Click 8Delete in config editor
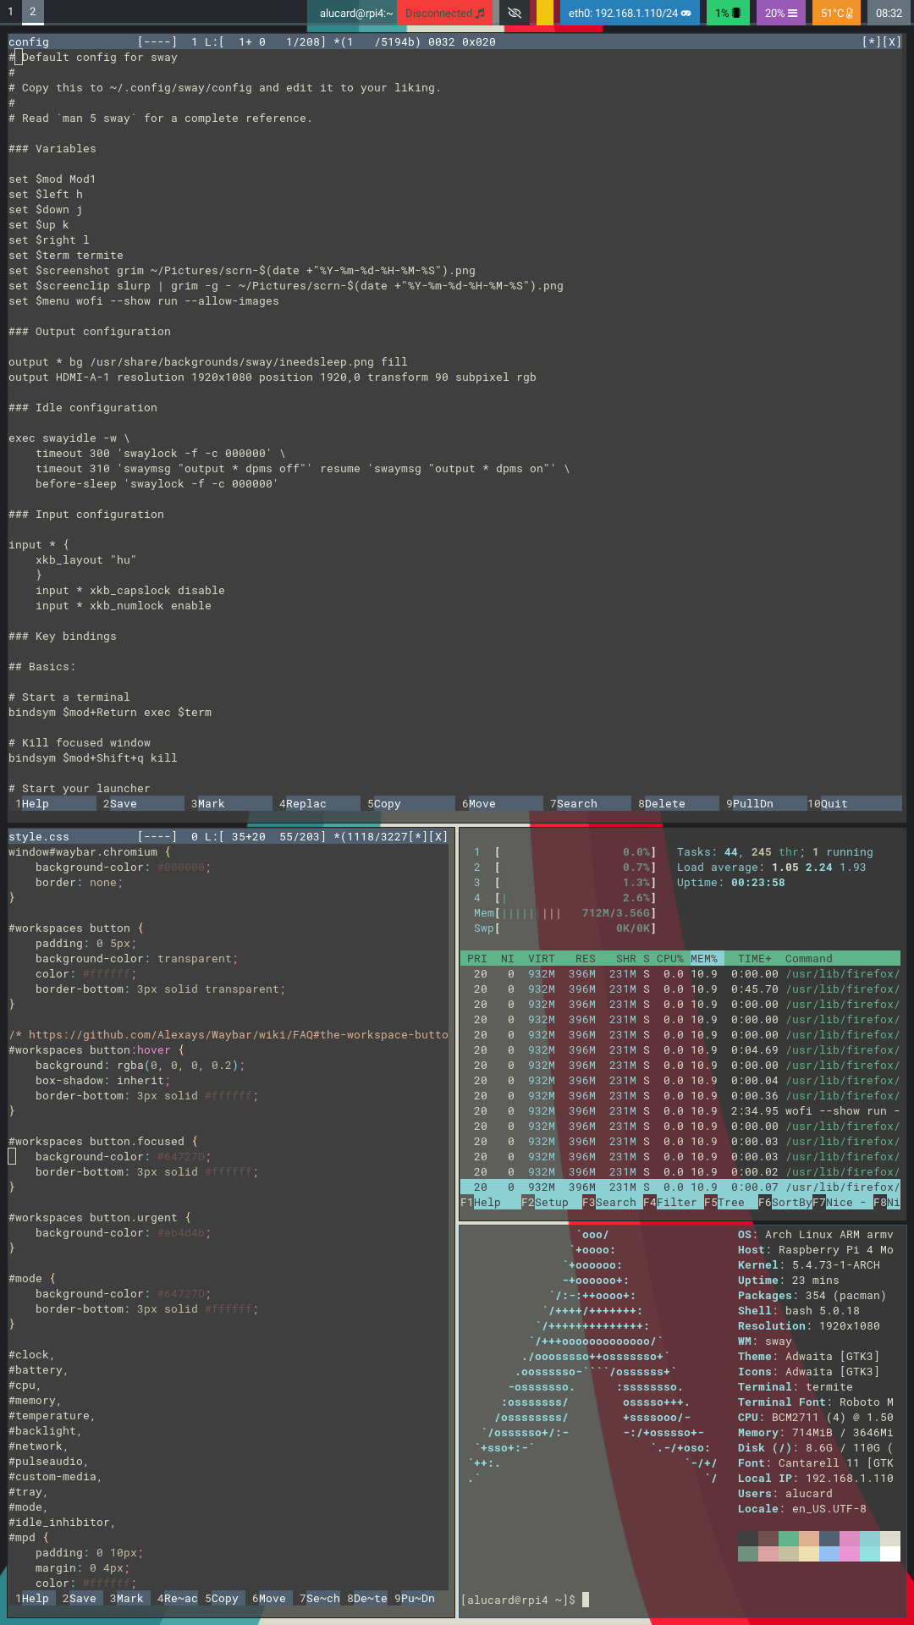This screenshot has height=1625, width=914. click(675, 803)
